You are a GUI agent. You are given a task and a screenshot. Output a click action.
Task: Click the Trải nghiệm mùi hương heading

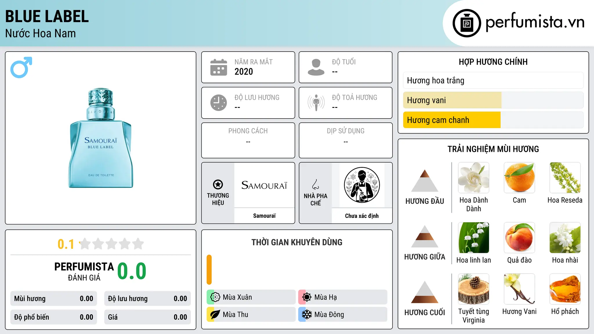pos(493,149)
